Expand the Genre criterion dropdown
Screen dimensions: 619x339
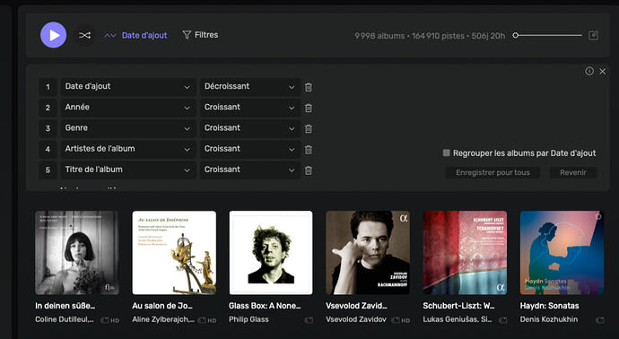pyautogui.click(x=128, y=128)
